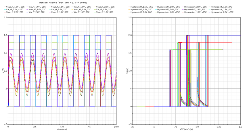249x132 pixels.
Task: Select the time (ms) x-axis label
Action: point(62,129)
